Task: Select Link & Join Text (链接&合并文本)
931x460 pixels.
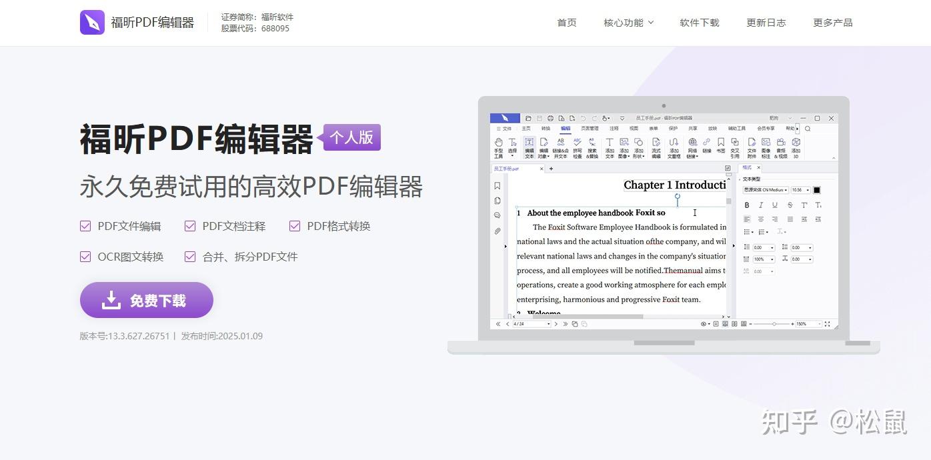Action: tap(561, 147)
